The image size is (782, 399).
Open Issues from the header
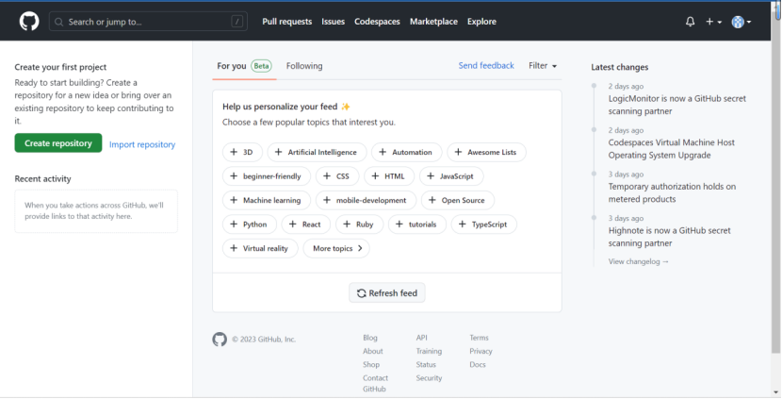[333, 22]
